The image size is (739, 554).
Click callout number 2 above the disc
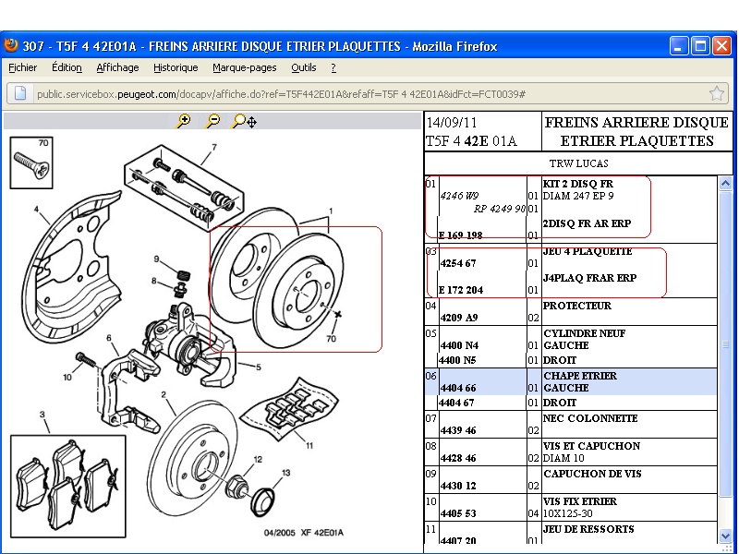pos(164,395)
